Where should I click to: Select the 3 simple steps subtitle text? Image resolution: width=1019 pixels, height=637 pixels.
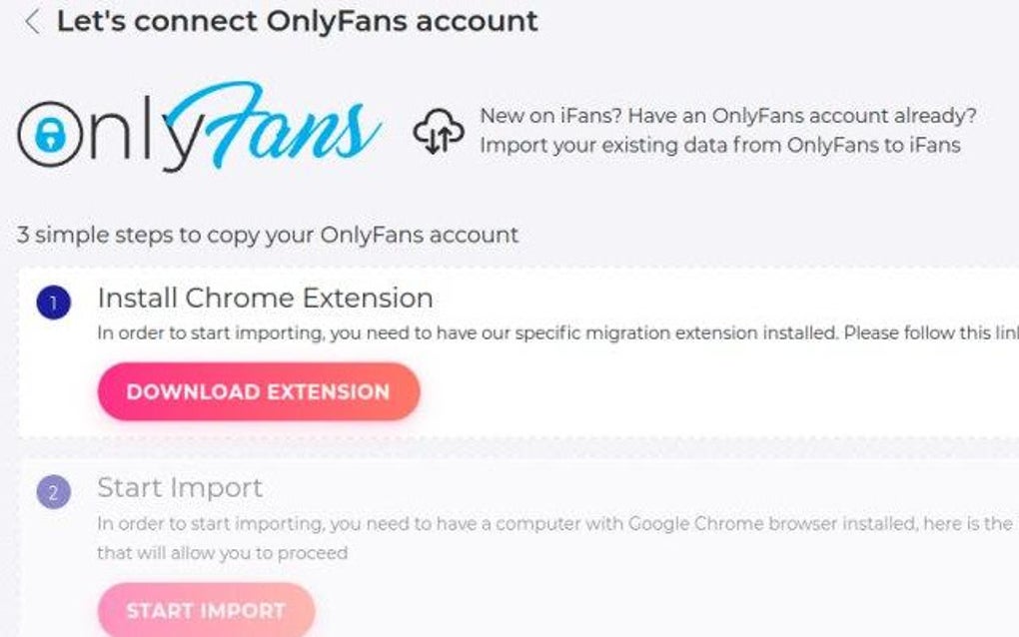[266, 235]
